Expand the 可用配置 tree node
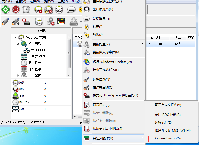199x145 pixels. 18,75
